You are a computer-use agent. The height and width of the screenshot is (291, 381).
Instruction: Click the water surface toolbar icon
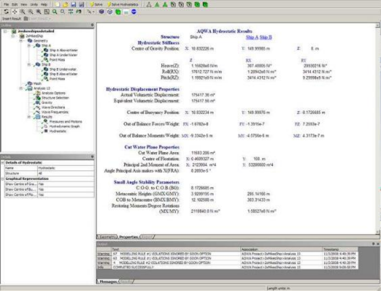[x=126, y=12]
